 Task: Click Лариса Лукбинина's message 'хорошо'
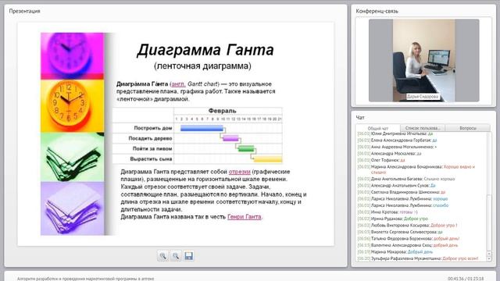click(402, 199)
